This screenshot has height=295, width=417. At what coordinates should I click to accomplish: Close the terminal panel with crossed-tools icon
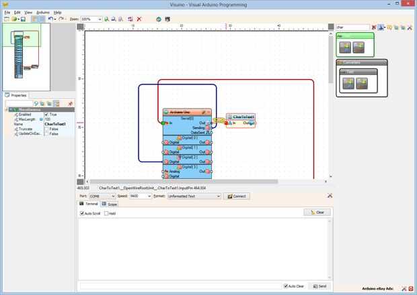(x=330, y=196)
